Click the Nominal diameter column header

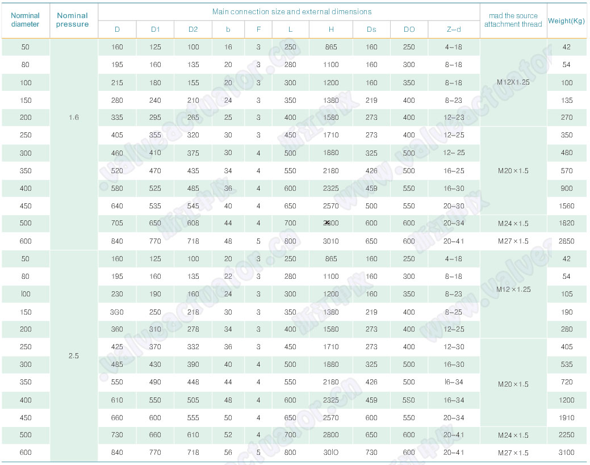[26, 20]
